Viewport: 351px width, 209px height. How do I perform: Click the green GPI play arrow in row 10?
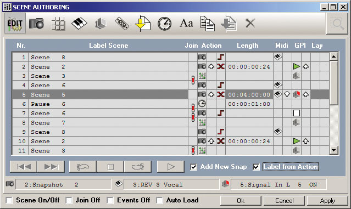pyautogui.click(x=297, y=141)
